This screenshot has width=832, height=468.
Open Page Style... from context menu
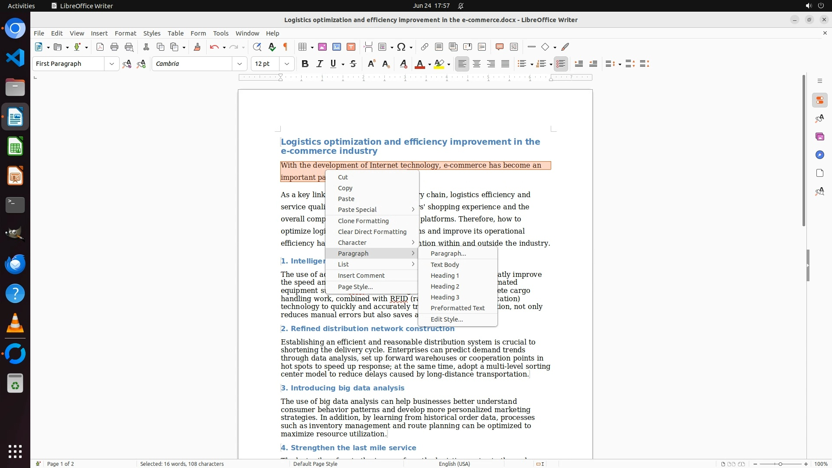coord(355,287)
